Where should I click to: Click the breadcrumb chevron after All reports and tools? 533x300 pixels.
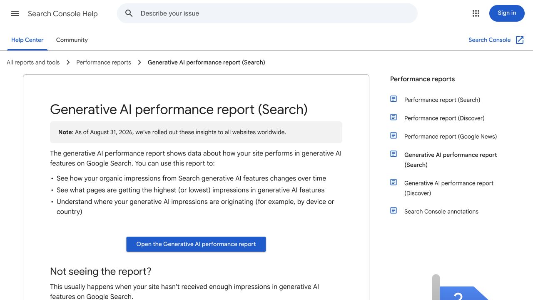click(68, 62)
